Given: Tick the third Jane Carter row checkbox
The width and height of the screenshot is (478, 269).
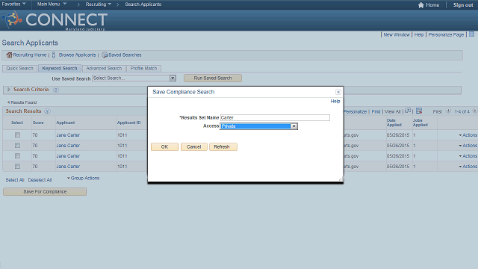Looking at the screenshot, I should (x=17, y=156).
